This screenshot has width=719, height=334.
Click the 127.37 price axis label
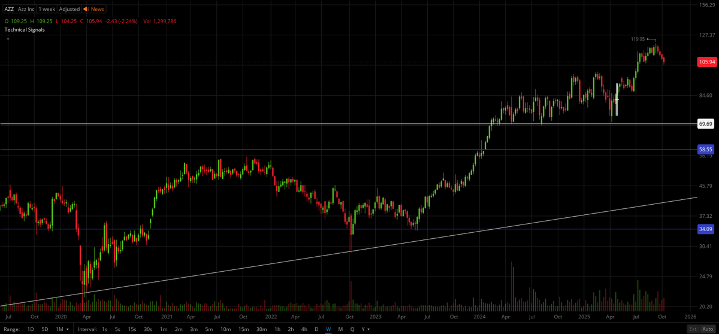click(x=708, y=35)
